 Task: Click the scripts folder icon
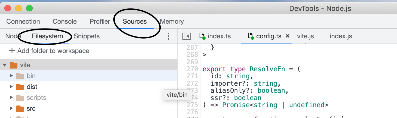coord(20,98)
